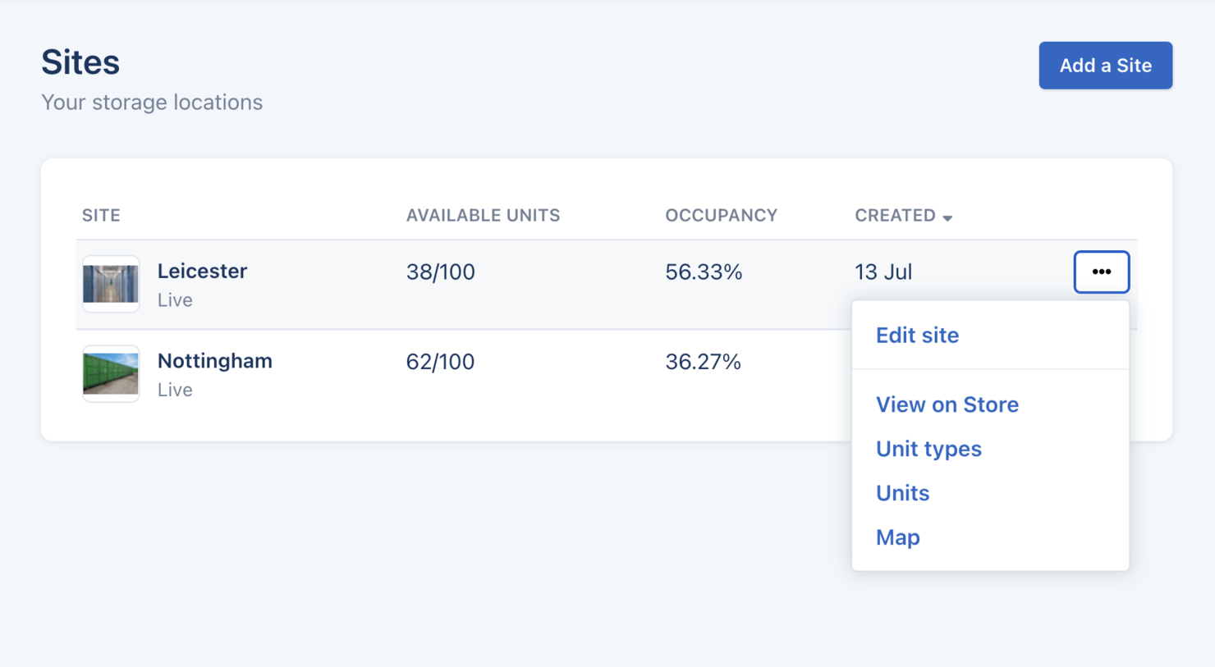The width and height of the screenshot is (1215, 667).
Task: Select the Units menu entry
Action: coord(902,493)
